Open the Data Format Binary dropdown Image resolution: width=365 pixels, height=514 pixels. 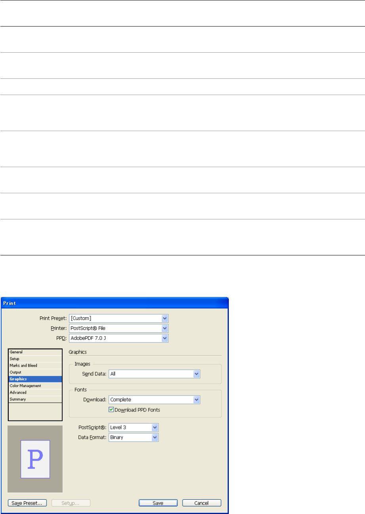tap(133, 437)
